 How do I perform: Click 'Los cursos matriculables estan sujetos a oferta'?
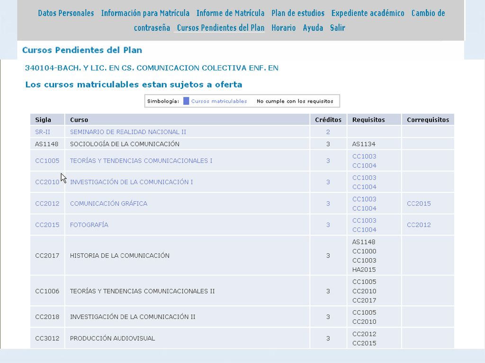[134, 84]
